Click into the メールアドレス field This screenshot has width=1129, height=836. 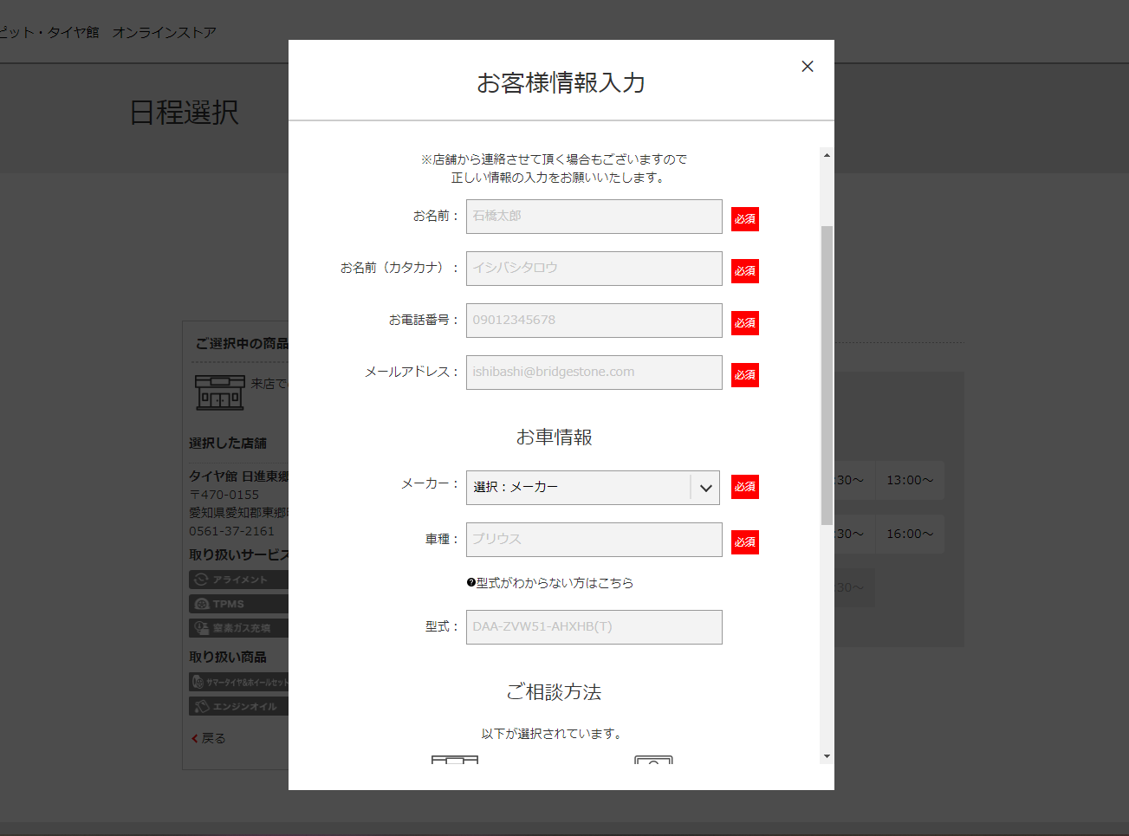click(x=594, y=373)
